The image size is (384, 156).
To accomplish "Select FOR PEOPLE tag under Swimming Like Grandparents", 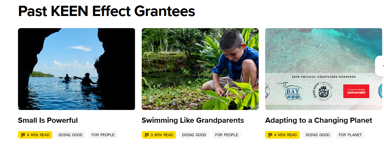I will coord(227,135).
